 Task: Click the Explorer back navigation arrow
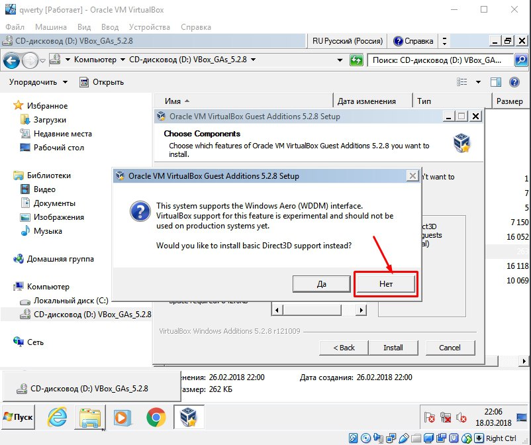point(11,61)
